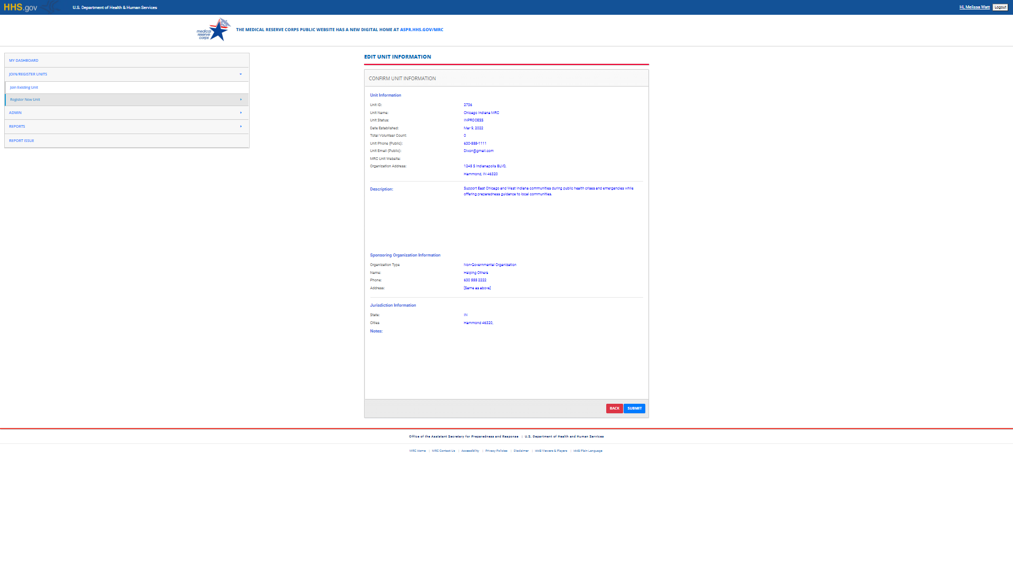Image resolution: width=1013 pixels, height=570 pixels.
Task: Click the Logout button
Action: [x=1000, y=7]
